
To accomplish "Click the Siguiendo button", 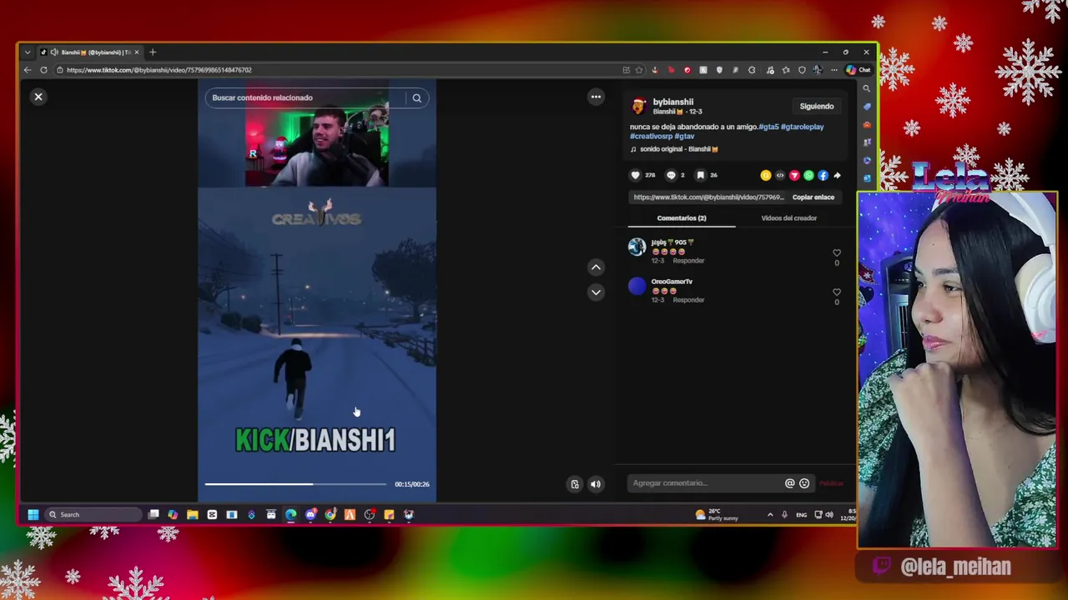I will pyautogui.click(x=817, y=106).
